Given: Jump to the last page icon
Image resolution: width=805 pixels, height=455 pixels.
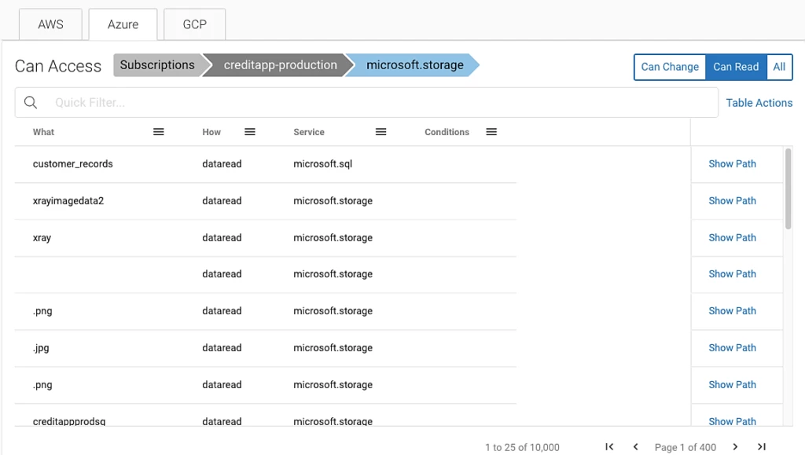Looking at the screenshot, I should point(761,446).
